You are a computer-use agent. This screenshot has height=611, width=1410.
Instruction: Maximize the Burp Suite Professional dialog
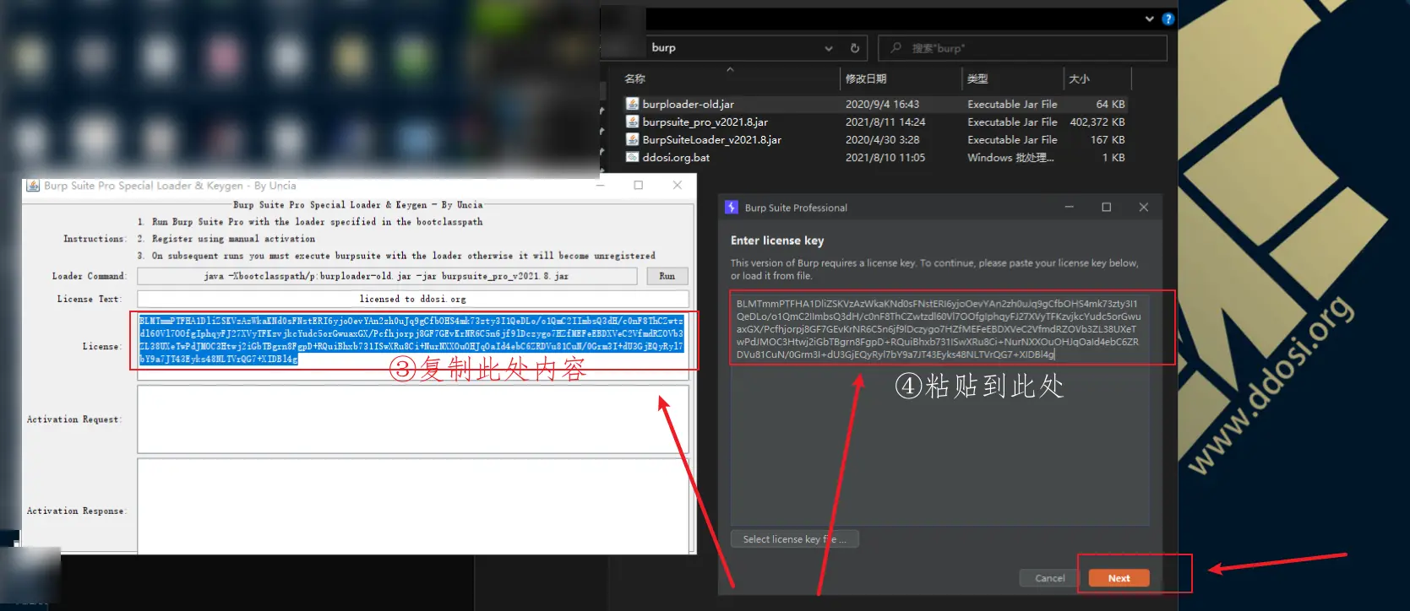point(1106,208)
